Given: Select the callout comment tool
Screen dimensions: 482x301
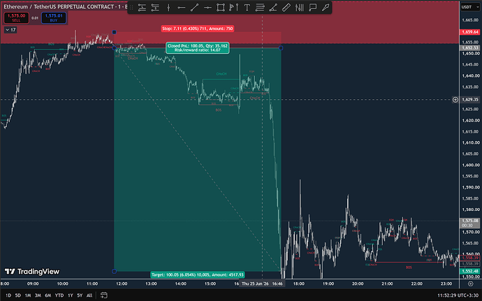Looking at the screenshot, I should pos(313,8).
